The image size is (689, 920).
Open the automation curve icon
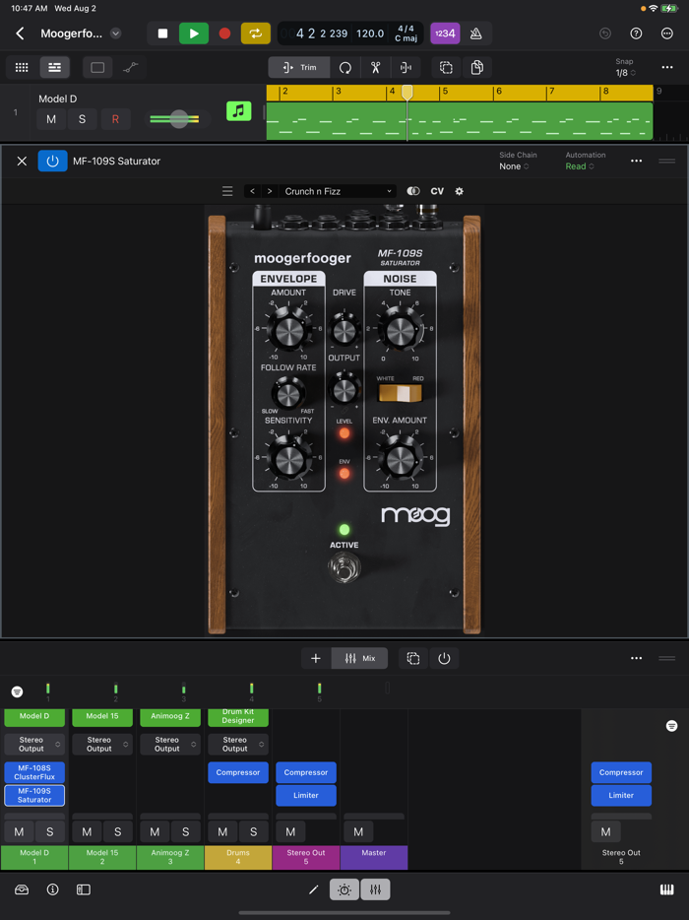tap(130, 68)
